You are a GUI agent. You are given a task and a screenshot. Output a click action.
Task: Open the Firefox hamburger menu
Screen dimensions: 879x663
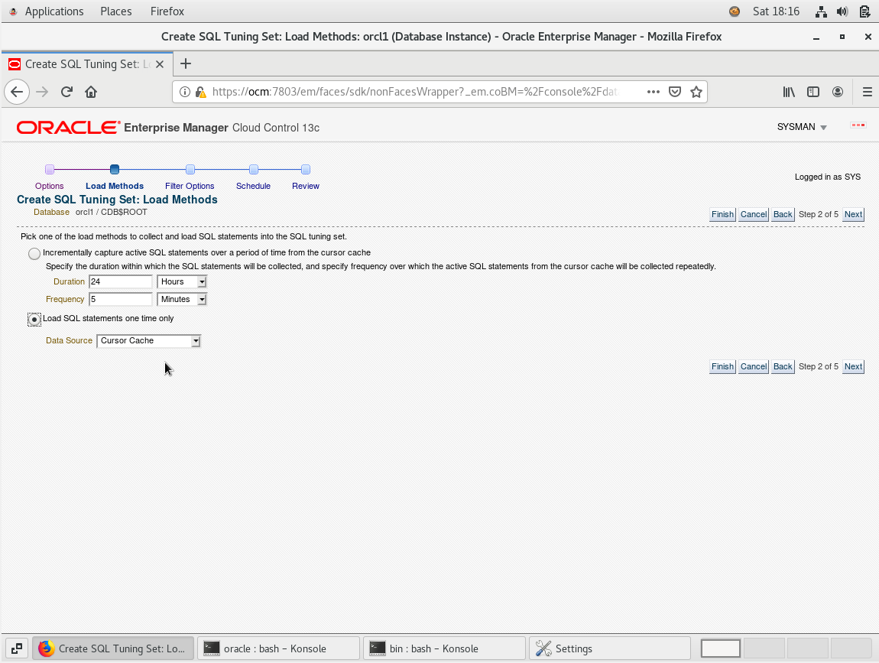(x=867, y=92)
